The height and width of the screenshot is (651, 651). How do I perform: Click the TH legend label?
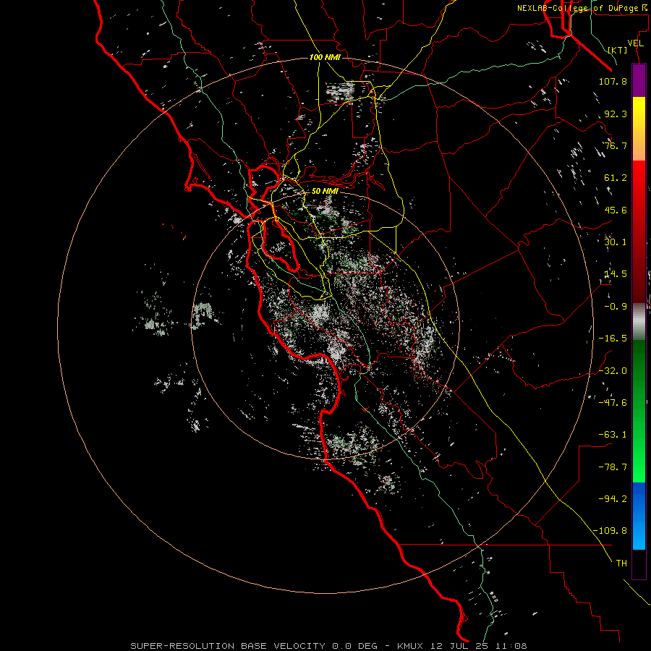tap(621, 563)
